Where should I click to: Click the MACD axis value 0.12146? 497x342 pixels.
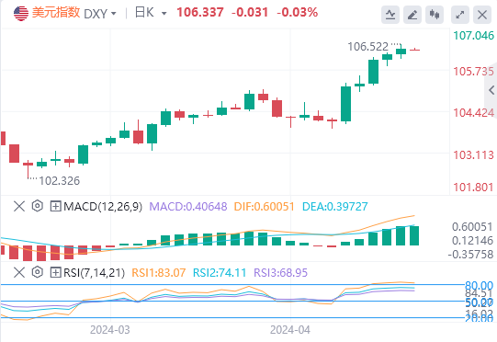coord(472,241)
